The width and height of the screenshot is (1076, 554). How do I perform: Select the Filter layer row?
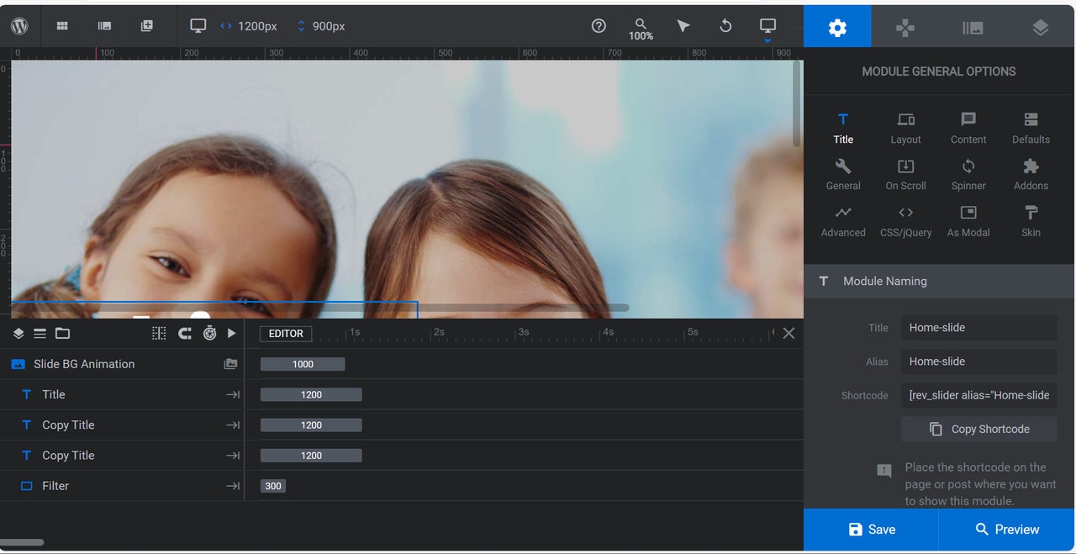coord(122,486)
